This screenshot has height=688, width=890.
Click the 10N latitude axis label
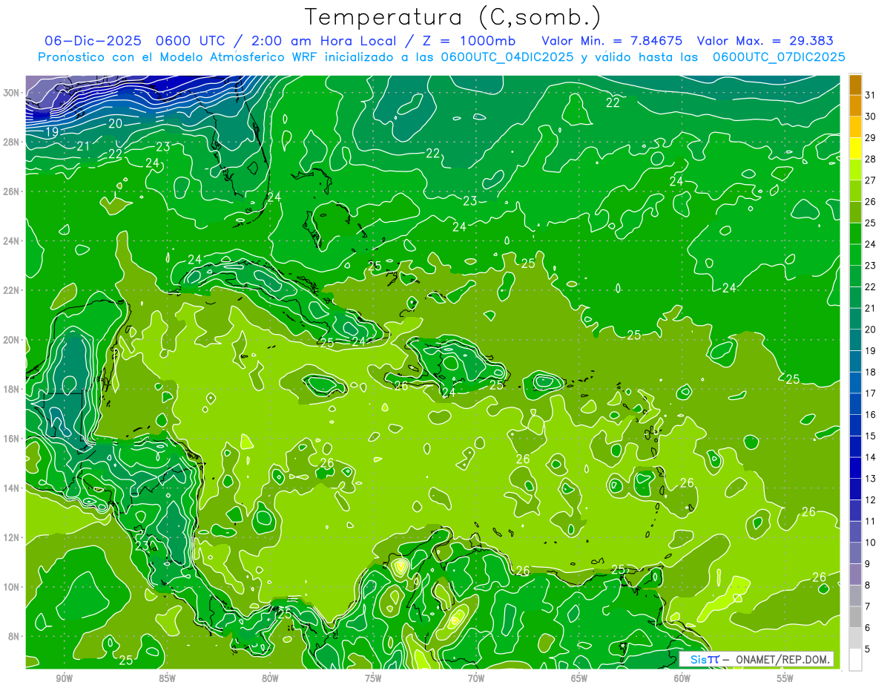coord(11,587)
